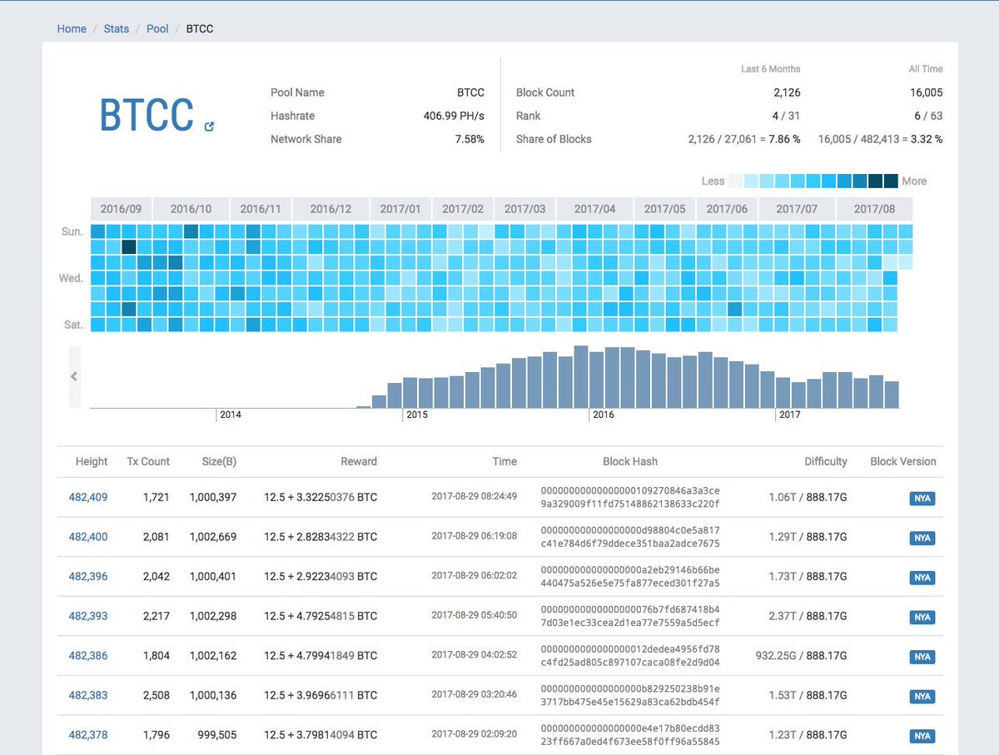The width and height of the screenshot is (999, 755).
Task: Select the 2017/03 month header
Action: [x=524, y=209]
